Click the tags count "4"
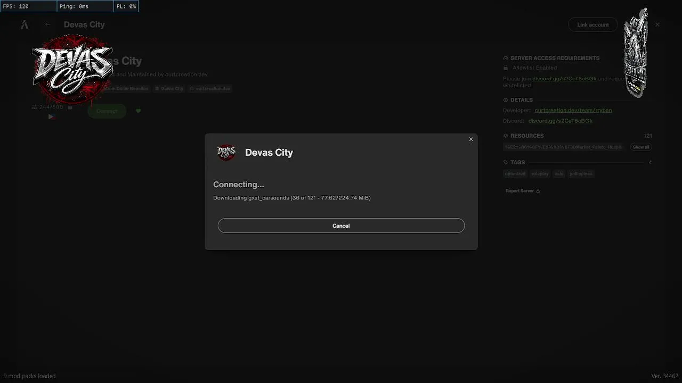The height and width of the screenshot is (383, 682). [x=650, y=162]
